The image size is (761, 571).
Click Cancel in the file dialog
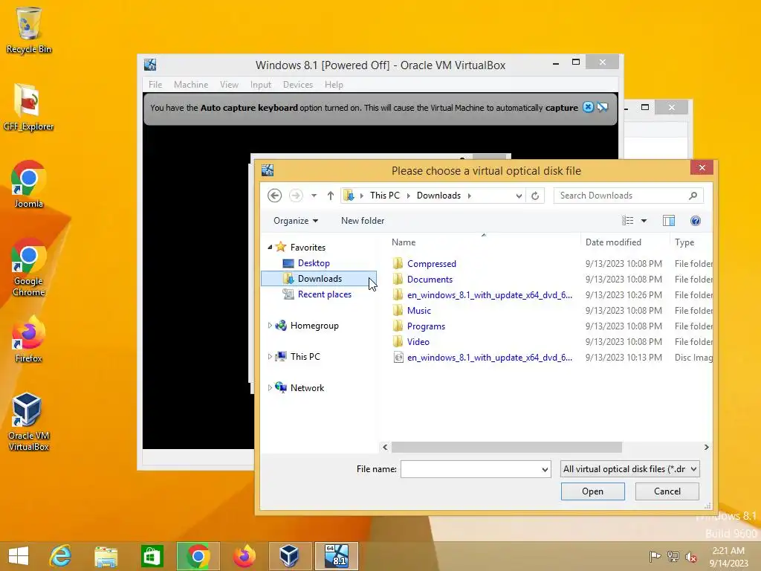pos(667,491)
